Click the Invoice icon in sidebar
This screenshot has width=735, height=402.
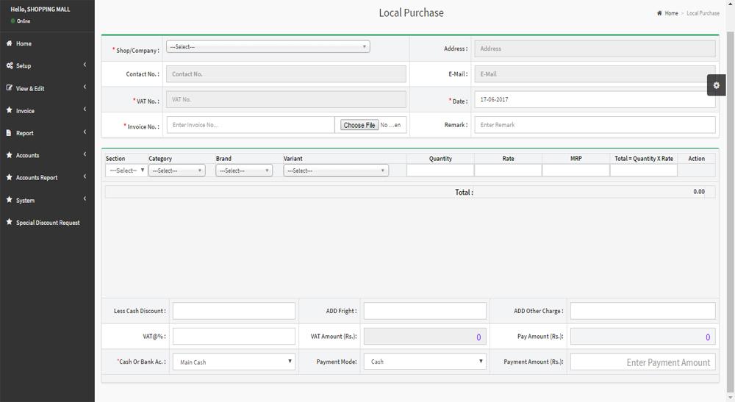pos(10,110)
